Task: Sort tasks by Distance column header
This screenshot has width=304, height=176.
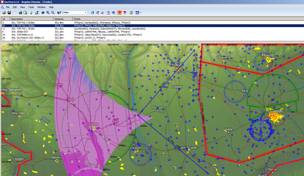Action: point(62,19)
